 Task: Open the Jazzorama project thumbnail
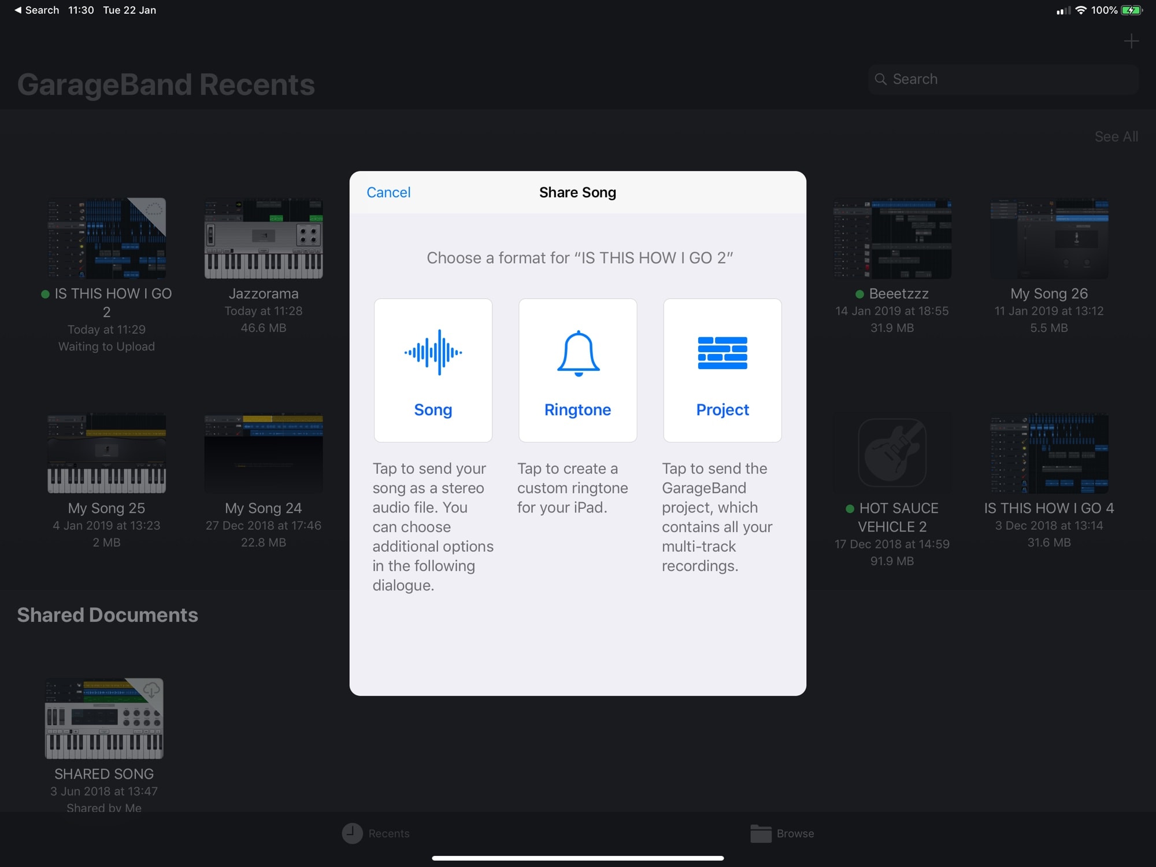tap(263, 238)
